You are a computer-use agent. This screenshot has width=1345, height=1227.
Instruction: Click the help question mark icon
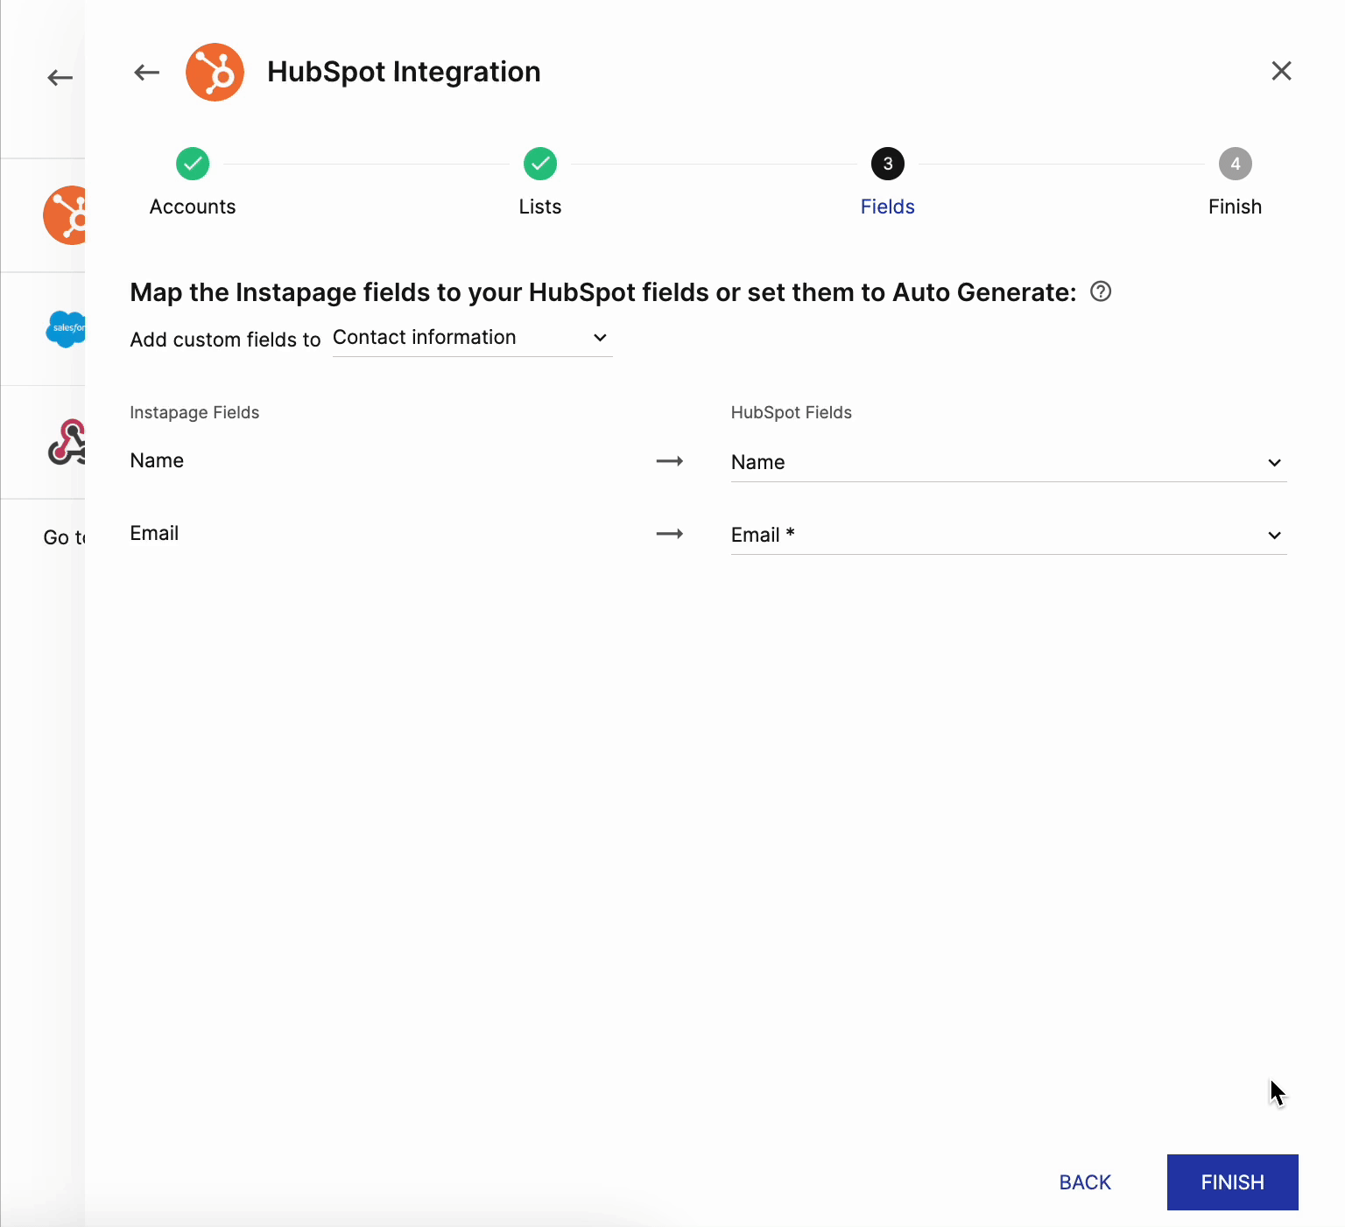(1101, 291)
